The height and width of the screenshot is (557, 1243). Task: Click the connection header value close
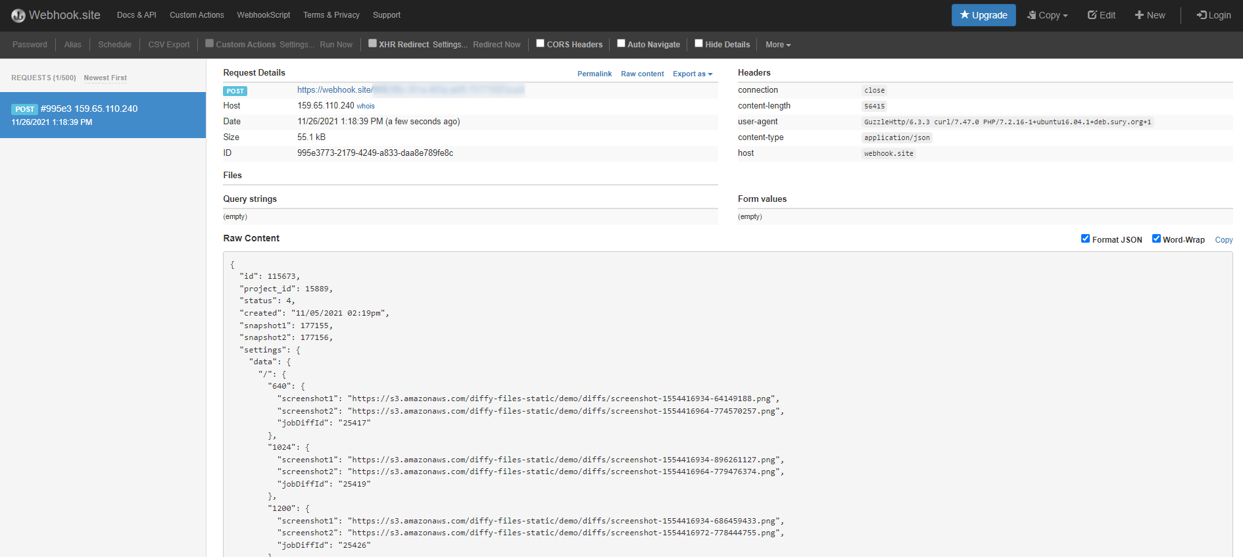(875, 91)
